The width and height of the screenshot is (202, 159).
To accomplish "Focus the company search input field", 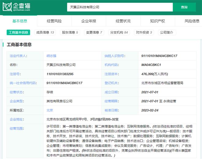I will (120, 7).
